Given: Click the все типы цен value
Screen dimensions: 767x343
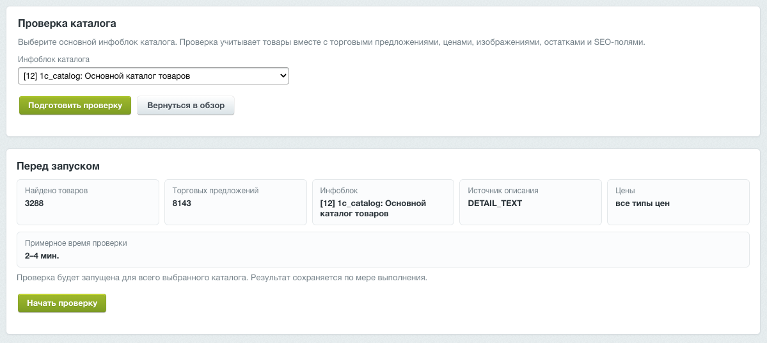Looking at the screenshot, I should point(642,203).
